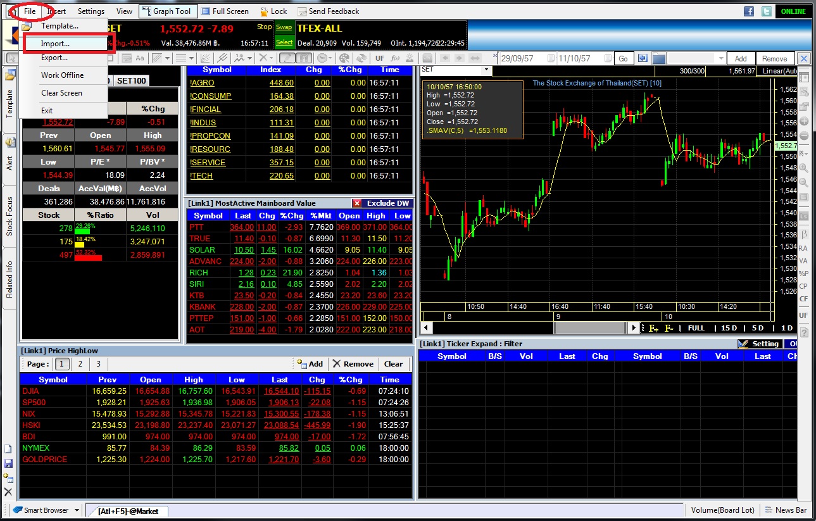Click the help question mark in right sidebar
Image resolution: width=816 pixels, height=521 pixels.
coord(804,332)
